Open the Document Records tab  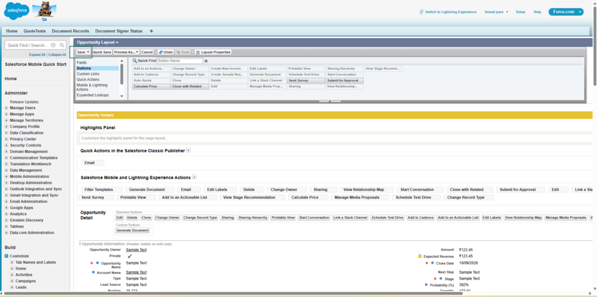(x=71, y=31)
